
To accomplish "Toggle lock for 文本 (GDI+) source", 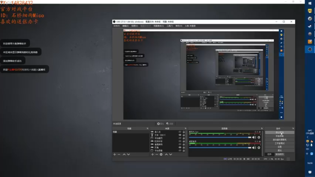I will pyautogui.click(x=183, y=135).
